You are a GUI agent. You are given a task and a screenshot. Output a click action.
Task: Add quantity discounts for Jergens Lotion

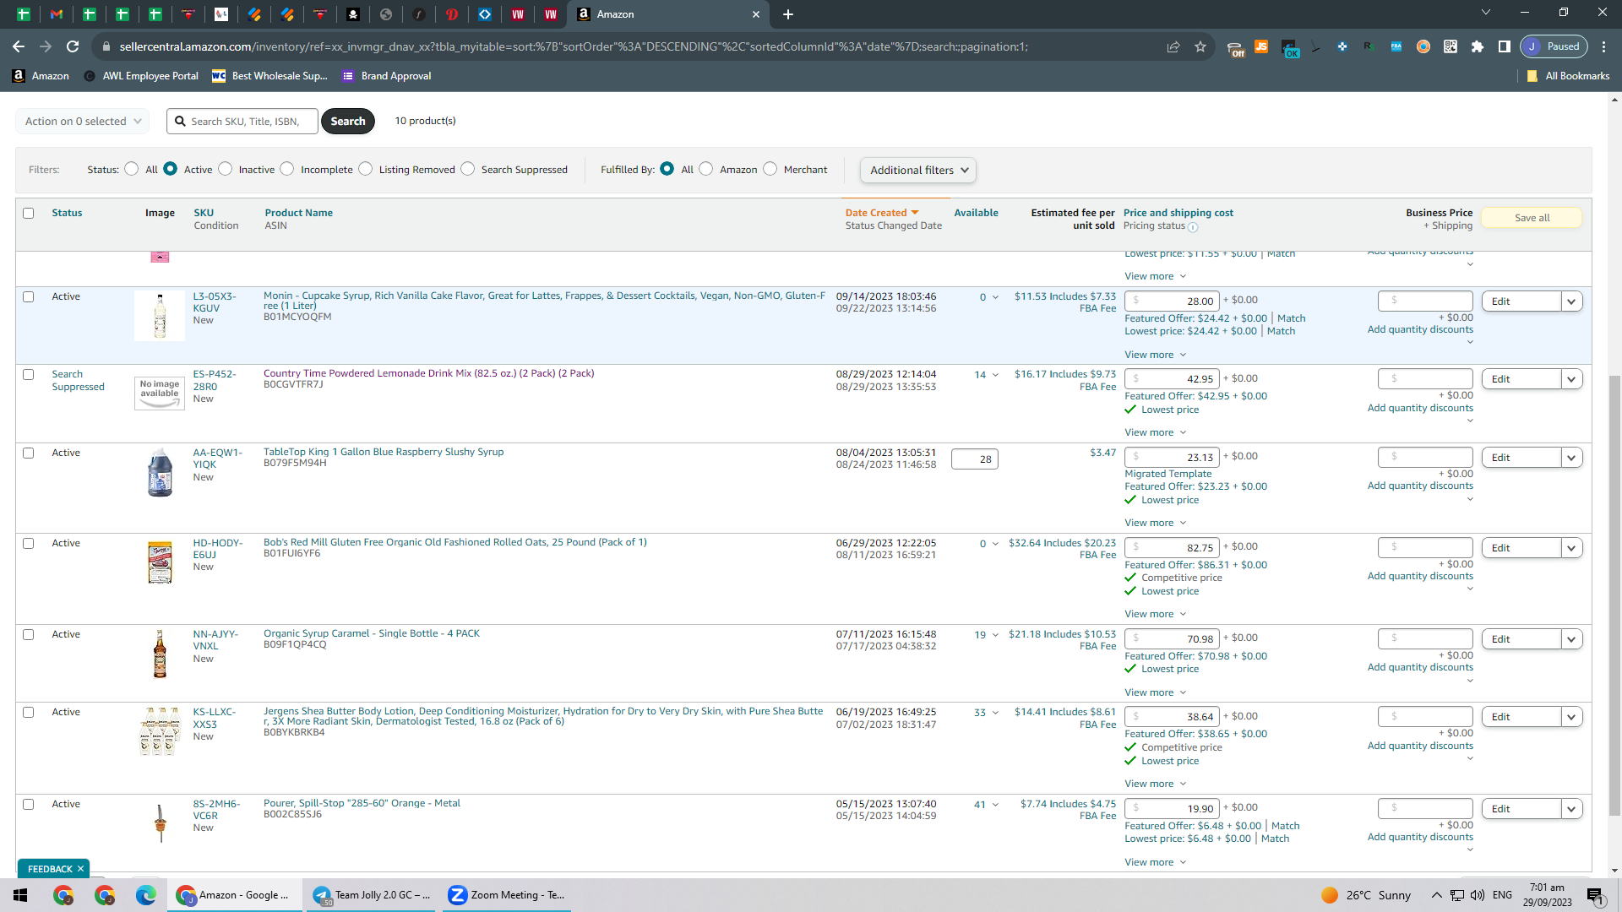[1420, 746]
